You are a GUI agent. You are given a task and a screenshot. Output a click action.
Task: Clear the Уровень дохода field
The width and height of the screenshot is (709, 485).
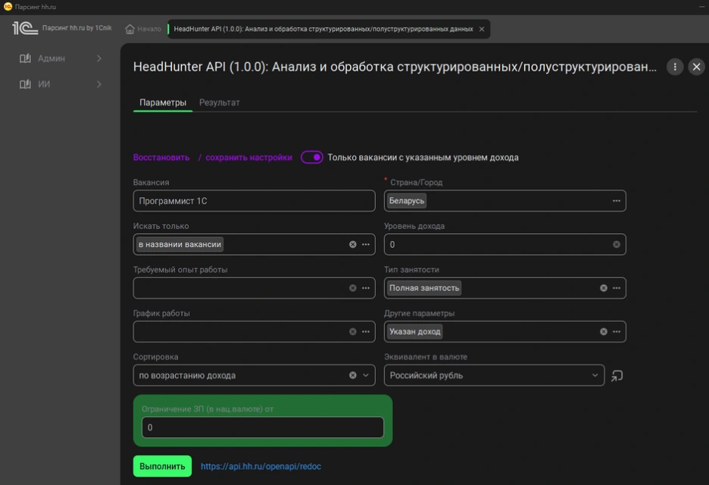point(617,245)
